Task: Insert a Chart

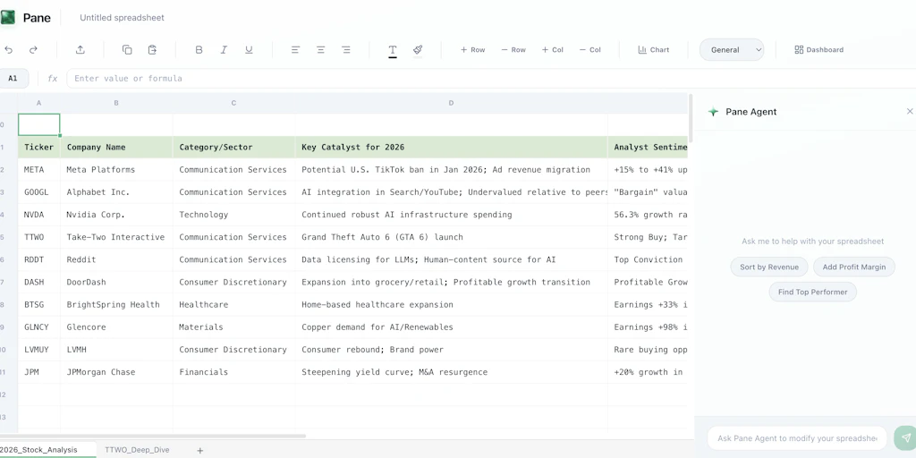Action: (654, 50)
